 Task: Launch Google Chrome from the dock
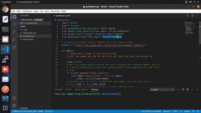pyautogui.click(x=5, y=9)
